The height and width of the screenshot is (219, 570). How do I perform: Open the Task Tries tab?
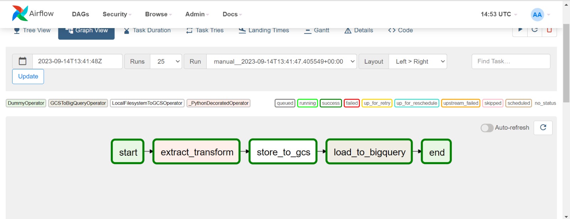tap(205, 31)
